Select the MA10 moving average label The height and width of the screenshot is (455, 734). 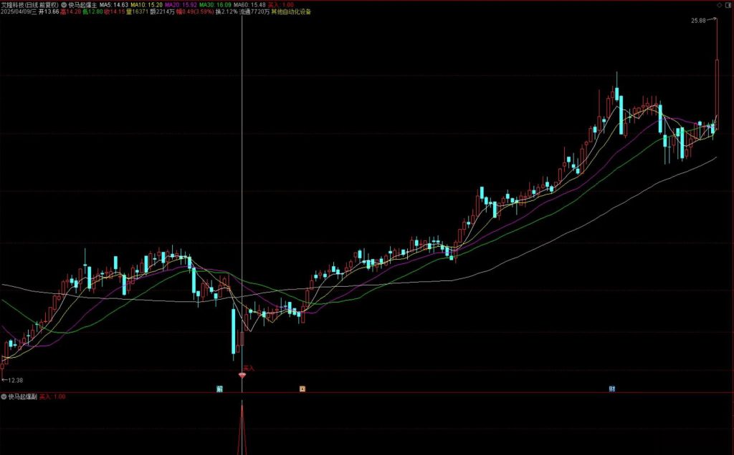pos(146,4)
